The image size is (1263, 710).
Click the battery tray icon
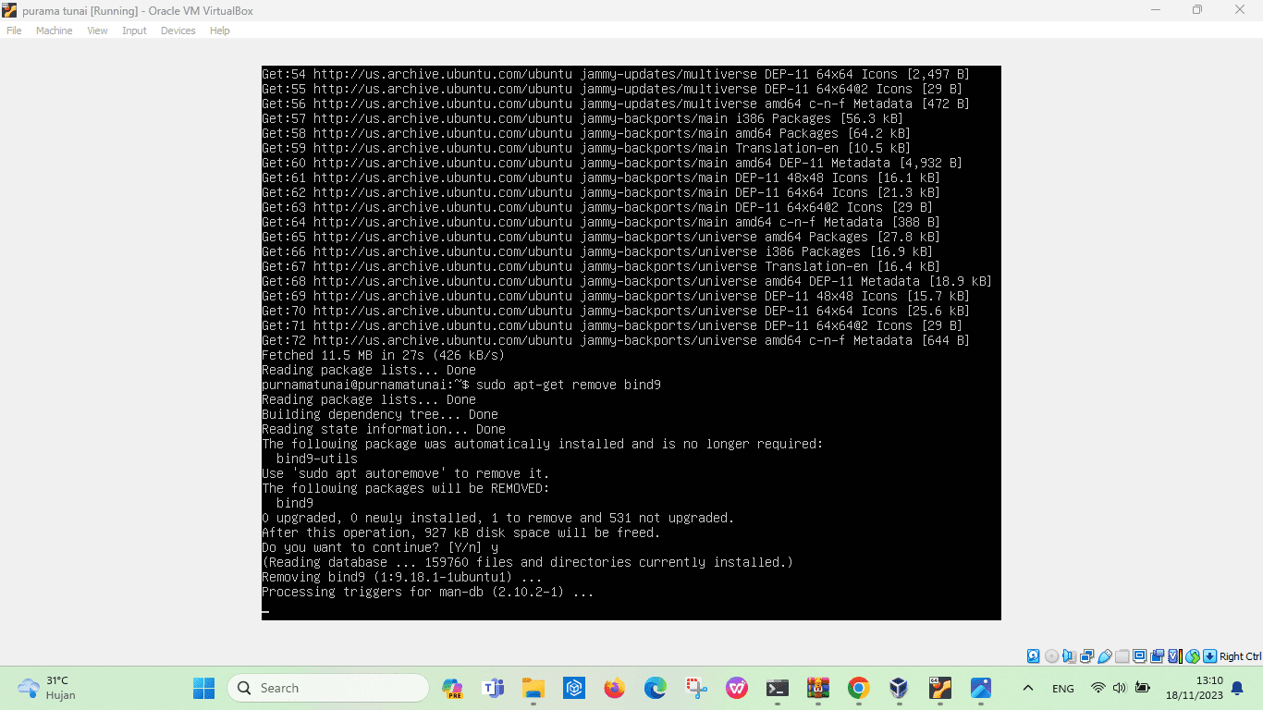(x=1142, y=688)
